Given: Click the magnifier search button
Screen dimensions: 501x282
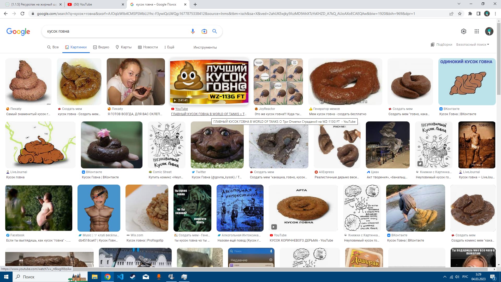Looking at the screenshot, I should [x=214, y=31].
